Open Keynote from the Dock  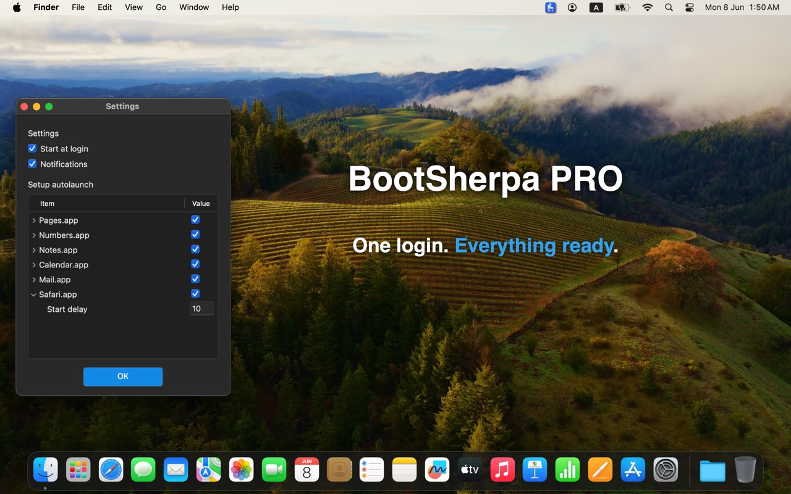click(535, 470)
